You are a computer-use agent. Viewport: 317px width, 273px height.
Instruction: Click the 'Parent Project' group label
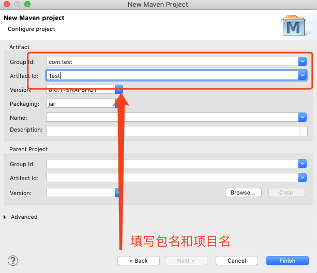[28, 149]
